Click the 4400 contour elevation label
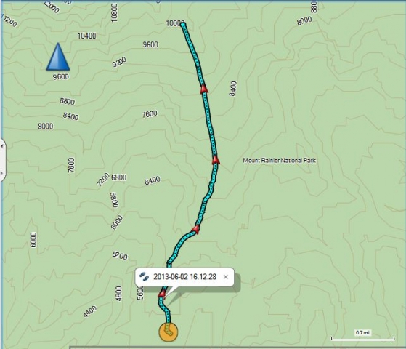Screen dimensions: 406x349 point(90,311)
